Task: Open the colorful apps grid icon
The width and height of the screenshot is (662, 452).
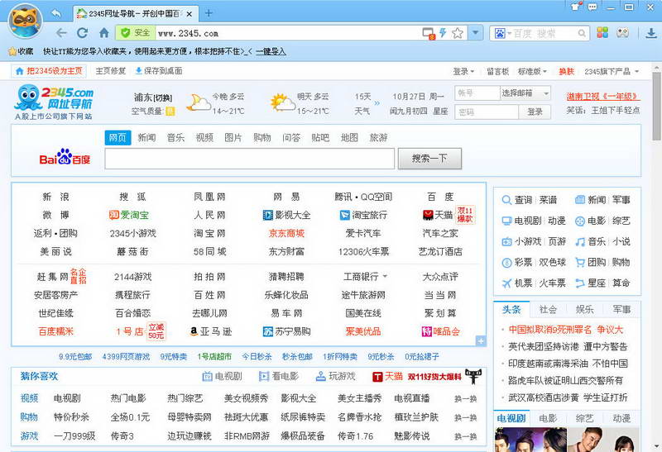Action: [602, 33]
